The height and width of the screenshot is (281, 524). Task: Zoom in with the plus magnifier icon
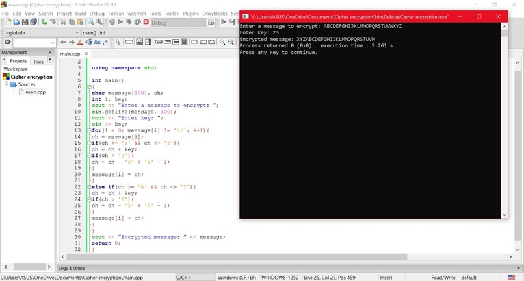(222, 42)
